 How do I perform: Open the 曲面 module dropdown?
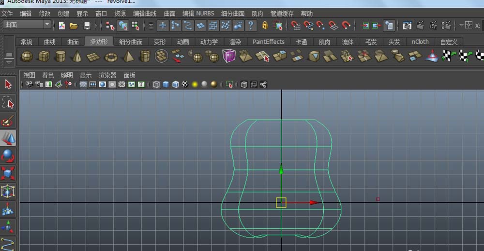[x=27, y=25]
